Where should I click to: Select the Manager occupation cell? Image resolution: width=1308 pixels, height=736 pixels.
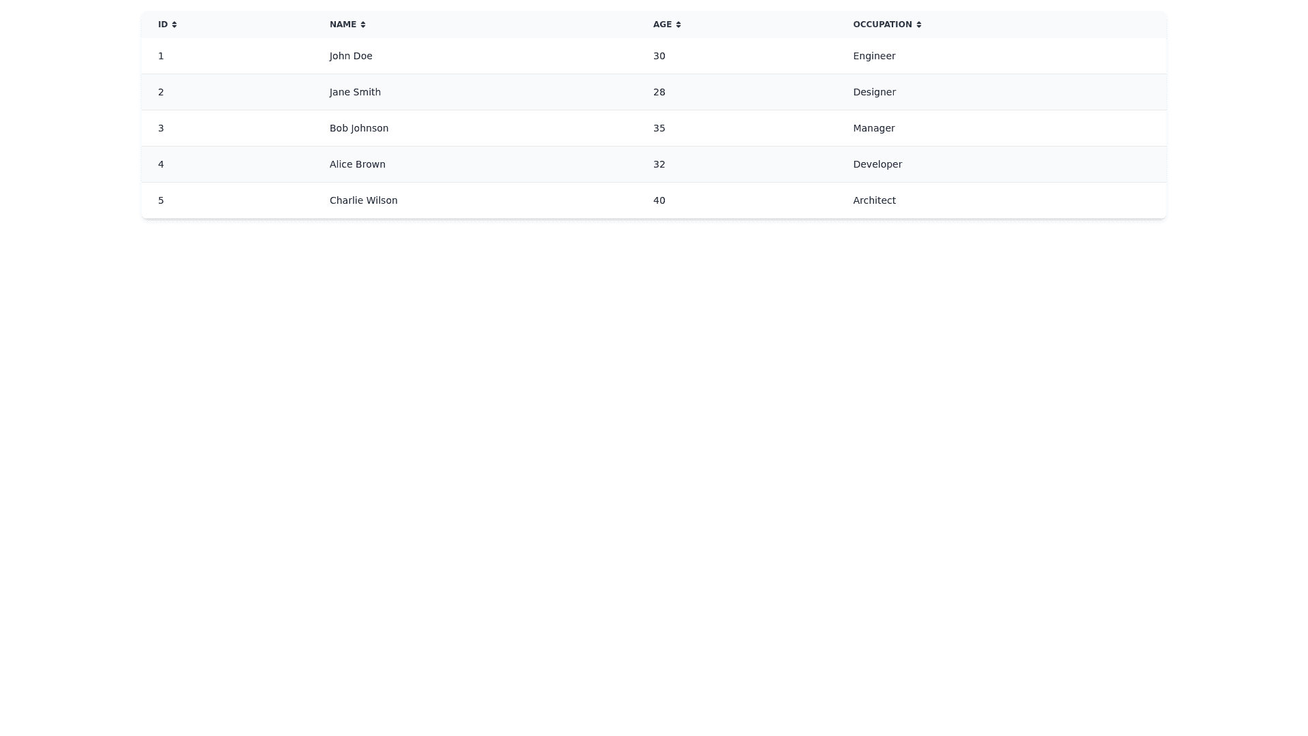[x=874, y=128]
